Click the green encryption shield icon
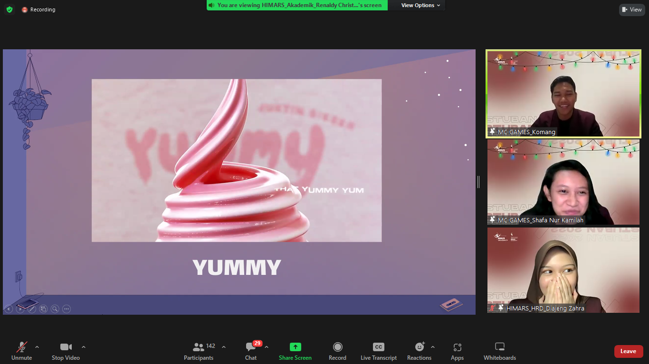The height and width of the screenshot is (364, 649). click(10, 9)
